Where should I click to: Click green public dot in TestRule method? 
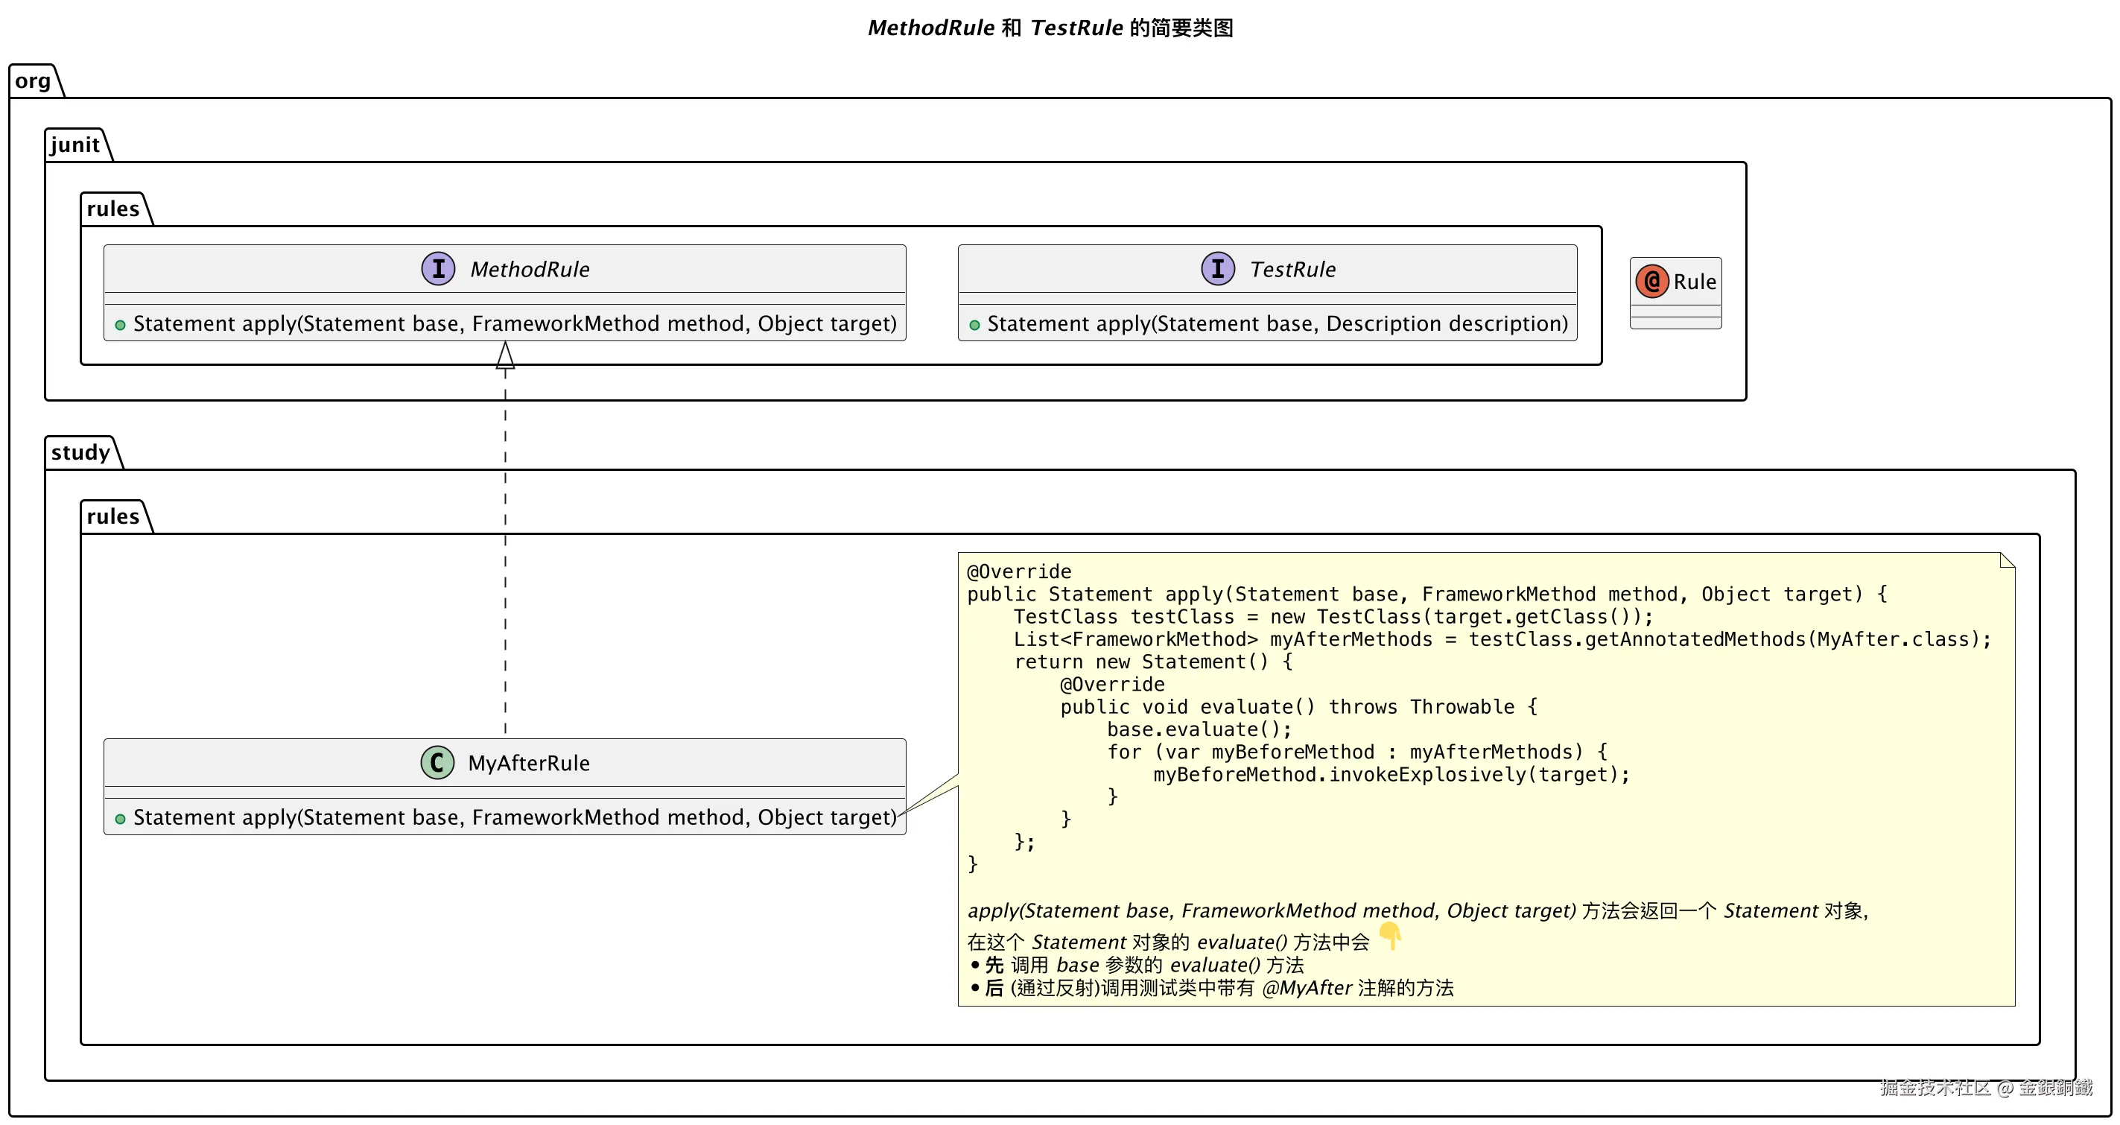pyautogui.click(x=974, y=325)
